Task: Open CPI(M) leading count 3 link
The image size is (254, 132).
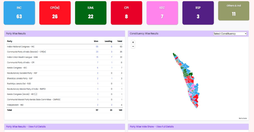Action: (x=112, y=52)
